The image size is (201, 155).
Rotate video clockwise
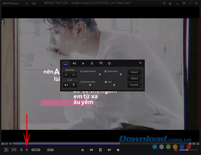point(74,75)
